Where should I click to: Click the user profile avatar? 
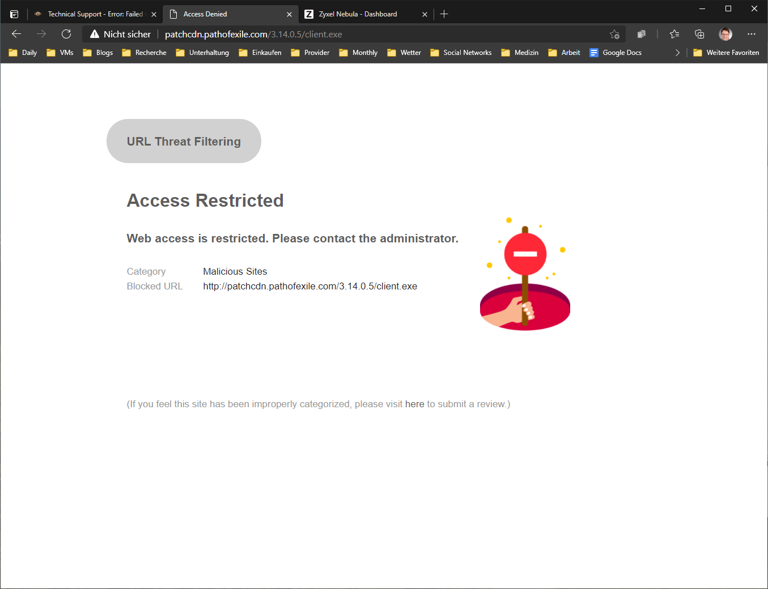(x=725, y=34)
